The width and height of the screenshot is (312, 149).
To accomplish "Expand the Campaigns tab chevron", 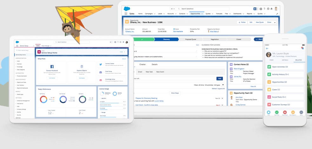I will 154,14.
